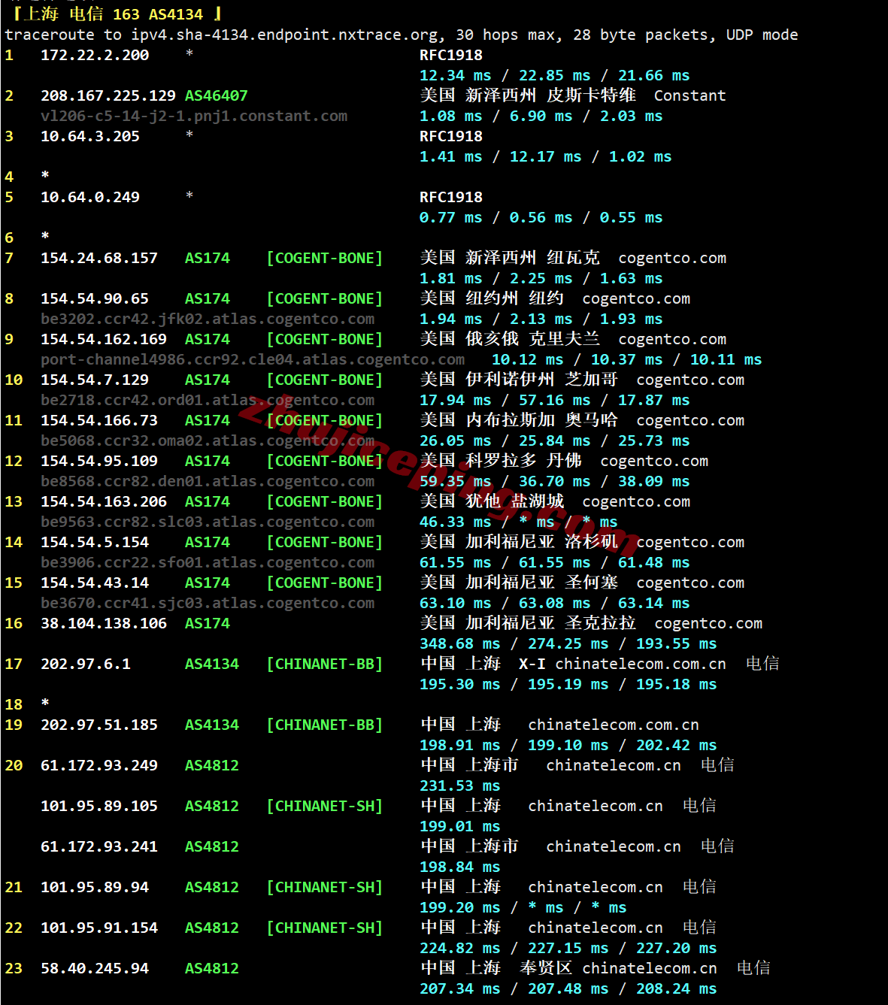Image resolution: width=888 pixels, height=1005 pixels.
Task: Click RFC1918 label on hop 1
Action: coord(451,55)
